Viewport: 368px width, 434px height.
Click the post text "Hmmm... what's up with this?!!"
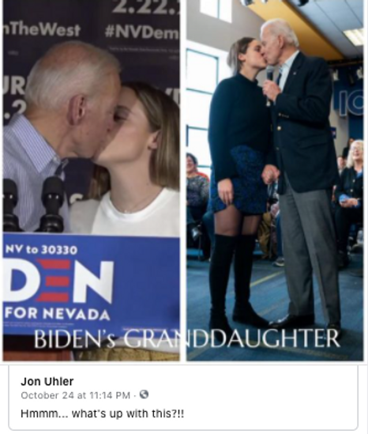click(x=103, y=414)
